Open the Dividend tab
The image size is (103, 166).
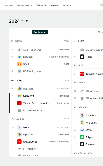pyautogui.click(x=41, y=5)
